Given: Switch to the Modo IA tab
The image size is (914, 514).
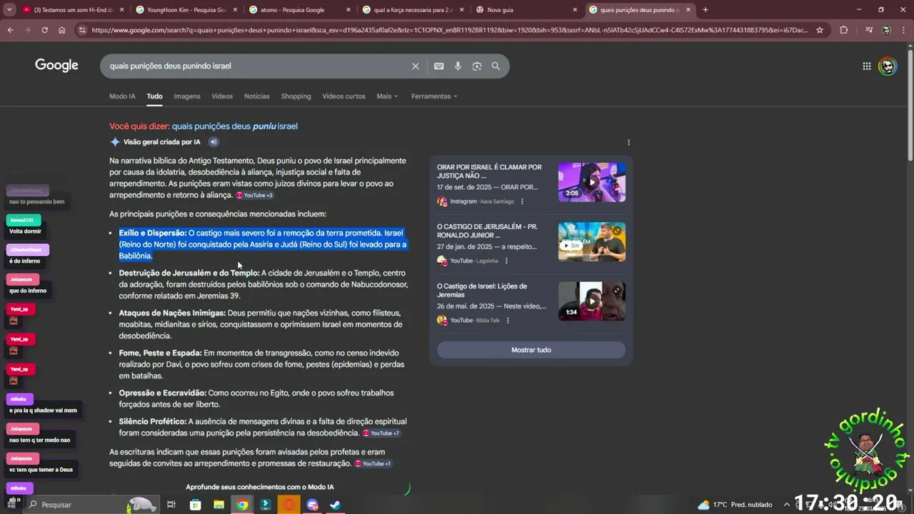Looking at the screenshot, I should coord(122,96).
